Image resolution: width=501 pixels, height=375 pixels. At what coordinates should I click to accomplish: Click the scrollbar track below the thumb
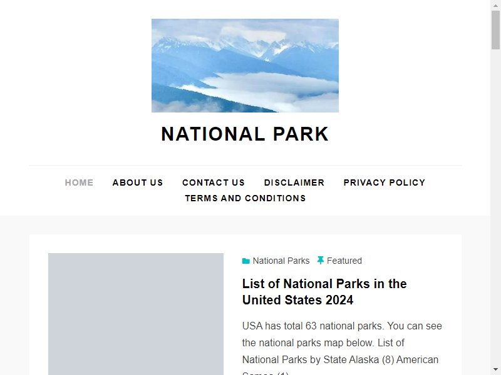coord(495,207)
